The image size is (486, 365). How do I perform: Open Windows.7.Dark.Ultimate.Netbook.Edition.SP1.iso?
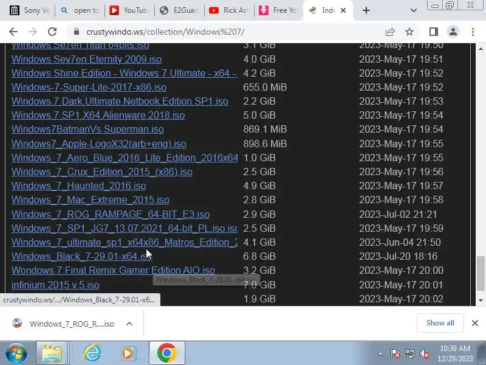pos(120,101)
